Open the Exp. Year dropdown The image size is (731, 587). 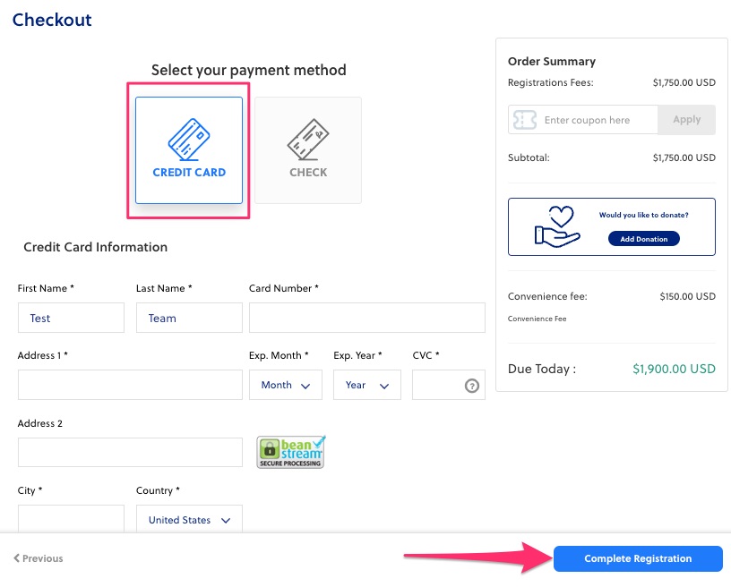[x=366, y=385]
